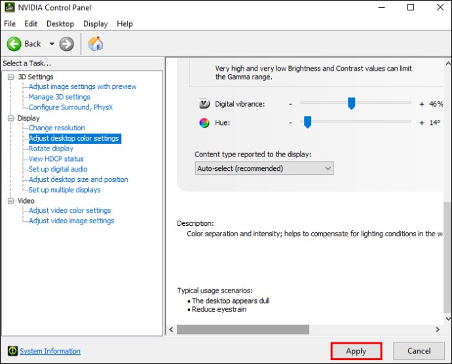
Task: Collapse the 3D Settings tree node
Action: pyautogui.click(x=10, y=77)
